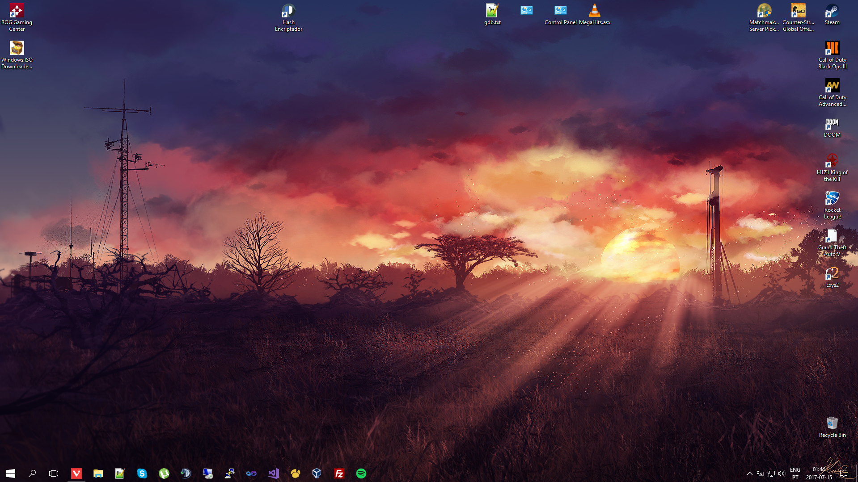
Task: Click the Hash Encriptador desktop shortcut
Action: click(x=288, y=18)
